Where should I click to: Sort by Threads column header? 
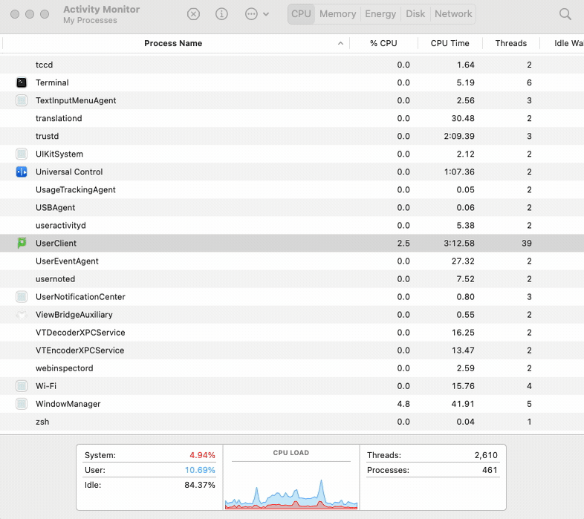point(511,43)
